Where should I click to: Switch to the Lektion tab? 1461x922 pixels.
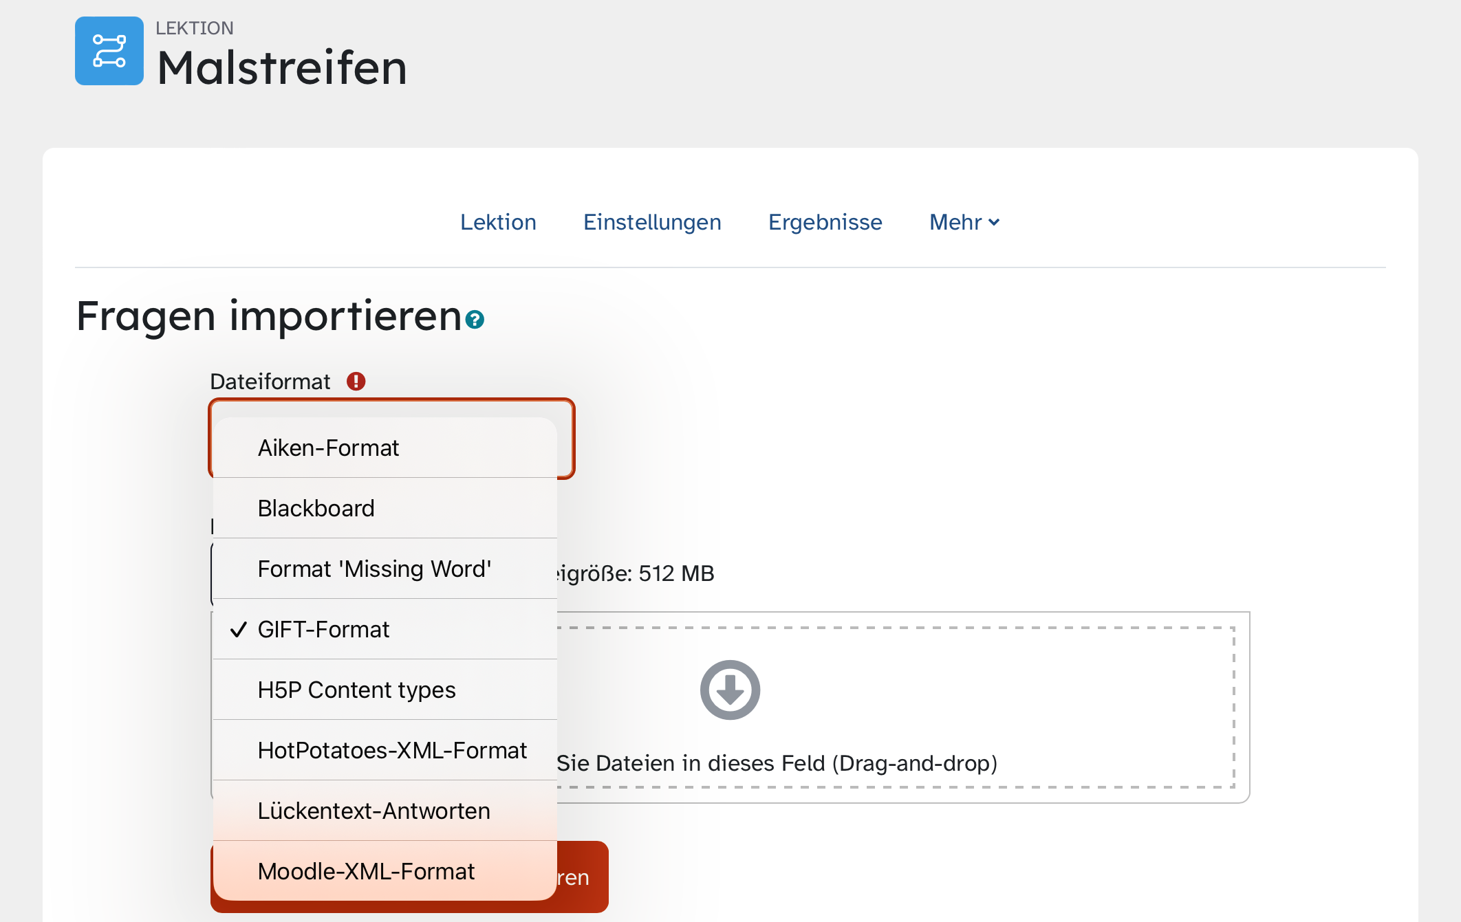point(498,223)
